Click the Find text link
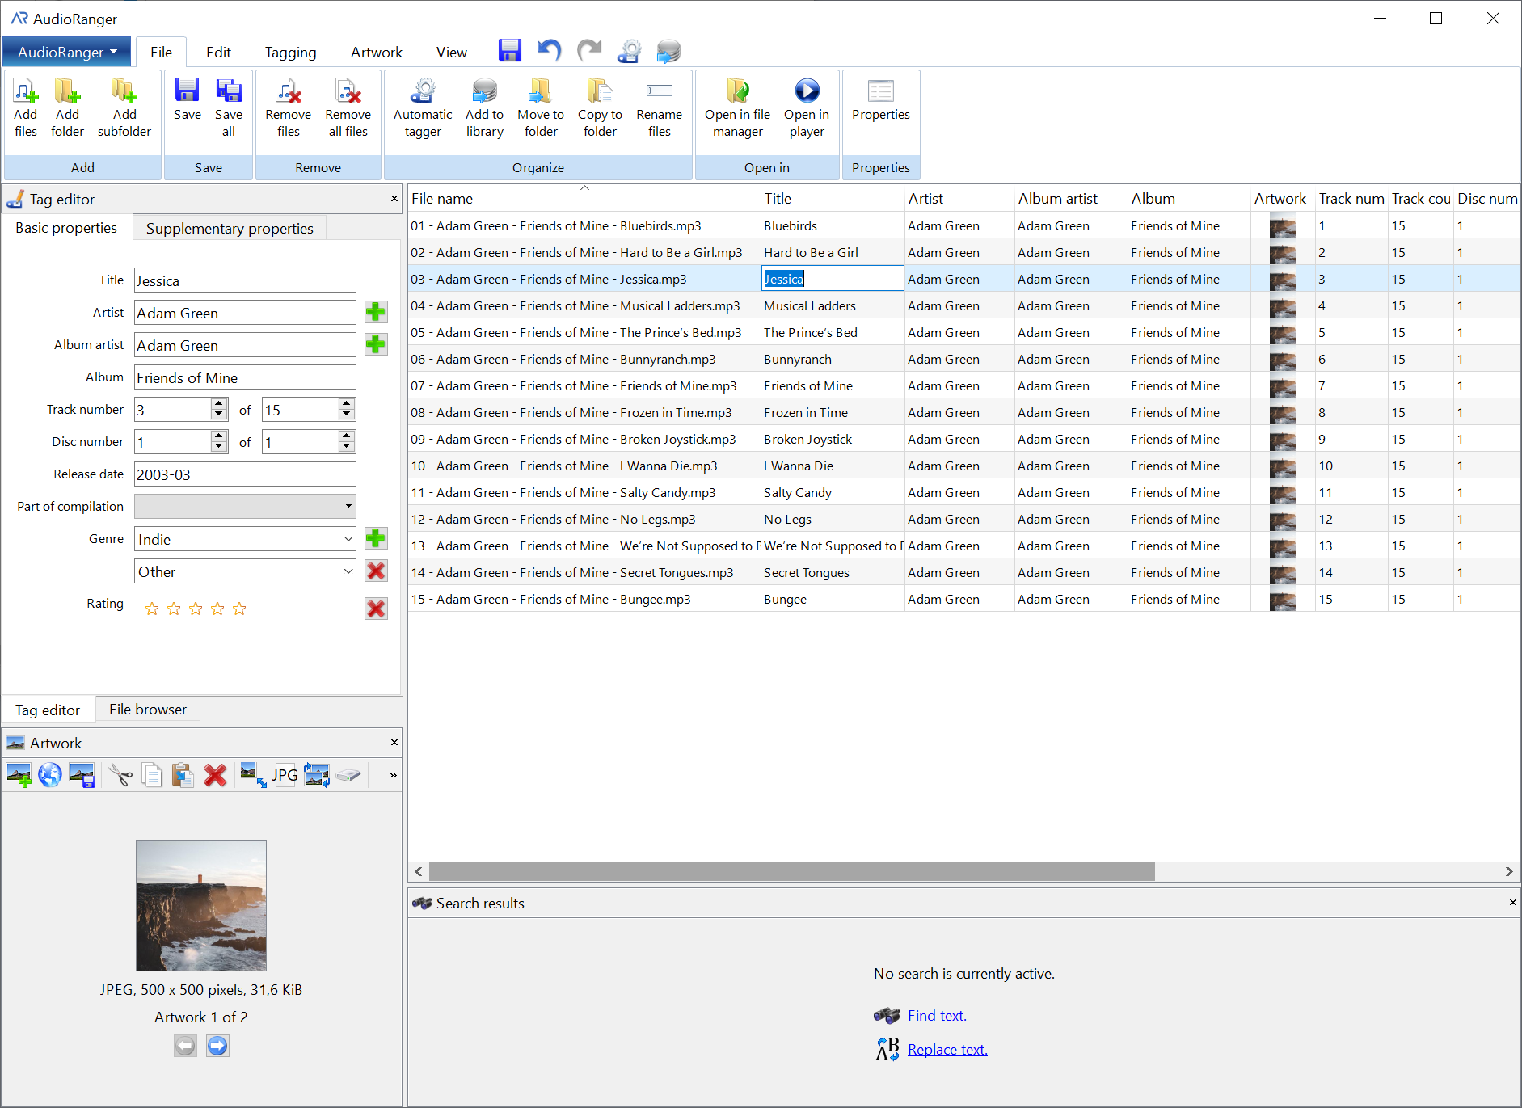Viewport: 1522px width, 1108px height. pyautogui.click(x=936, y=1016)
